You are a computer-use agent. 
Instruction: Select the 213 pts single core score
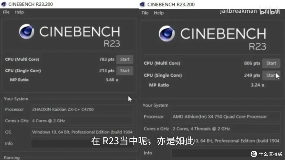coord(107,71)
